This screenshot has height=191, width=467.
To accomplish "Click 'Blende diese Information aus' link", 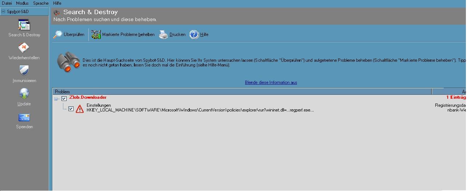I will pos(271,82).
